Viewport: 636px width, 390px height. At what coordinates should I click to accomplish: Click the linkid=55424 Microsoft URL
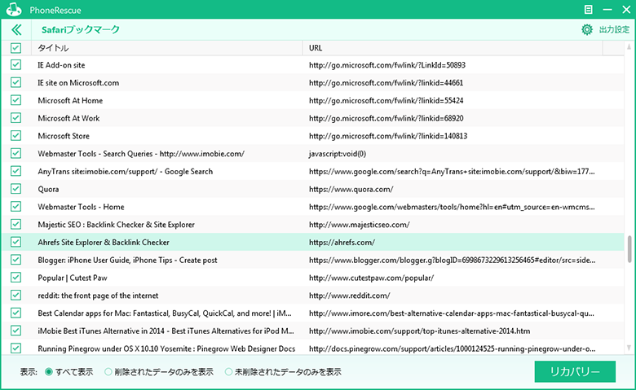(x=386, y=100)
